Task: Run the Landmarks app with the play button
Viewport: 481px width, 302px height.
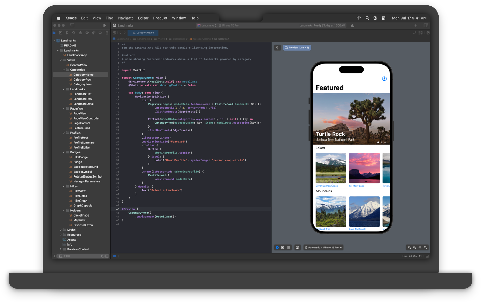Action: (104, 25)
